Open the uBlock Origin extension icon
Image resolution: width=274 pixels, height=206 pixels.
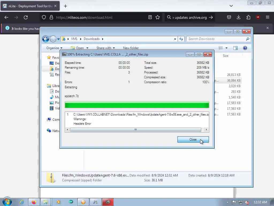[258, 17]
